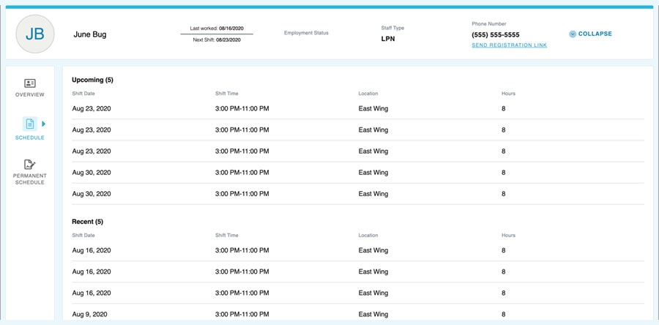Select the Permanent Schedule tab label
The image size is (659, 325).
(x=30, y=179)
